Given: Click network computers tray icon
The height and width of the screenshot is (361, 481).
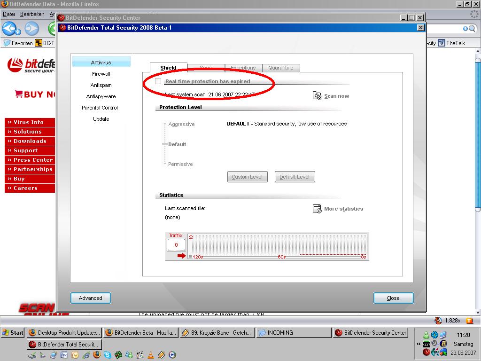Looking at the screenshot, I should 443,335.
